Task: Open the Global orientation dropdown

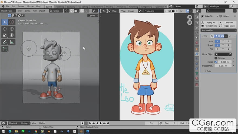Action: pyautogui.click(x=56, y=11)
